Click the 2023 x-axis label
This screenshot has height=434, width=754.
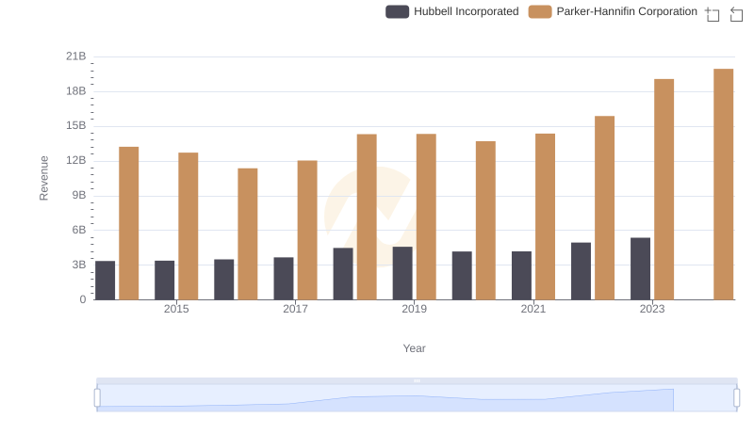652,309
